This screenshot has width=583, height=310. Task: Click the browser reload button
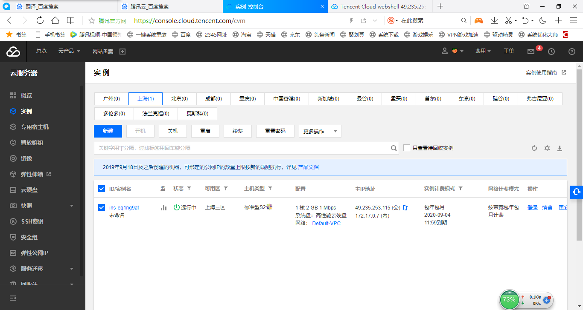tap(40, 20)
